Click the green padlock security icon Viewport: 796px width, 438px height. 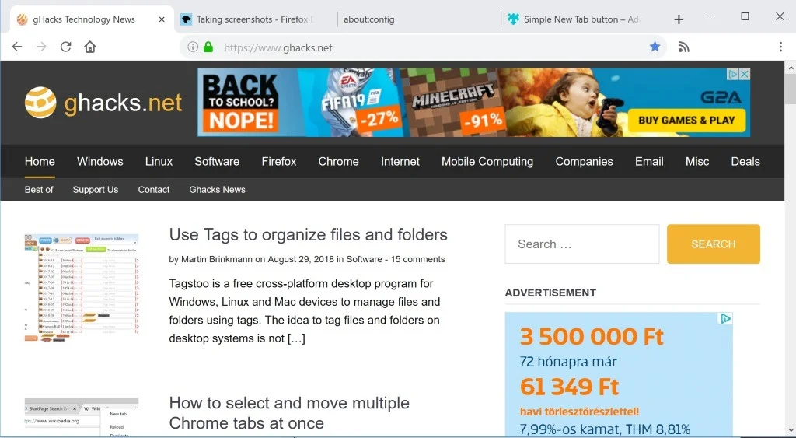coord(208,47)
